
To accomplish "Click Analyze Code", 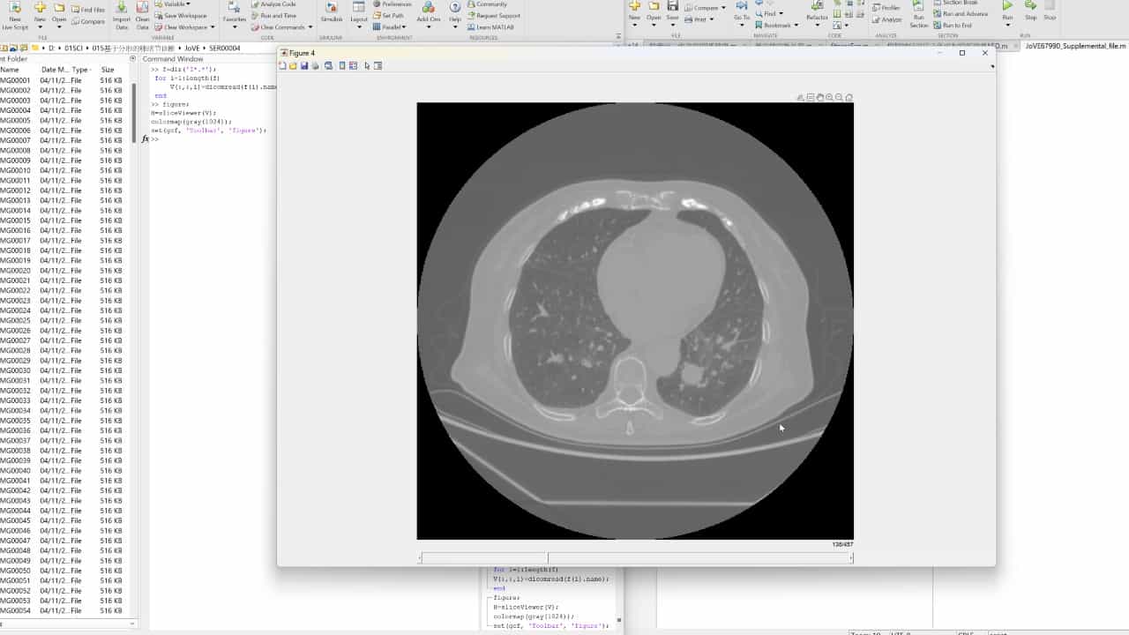I will click(x=272, y=4).
